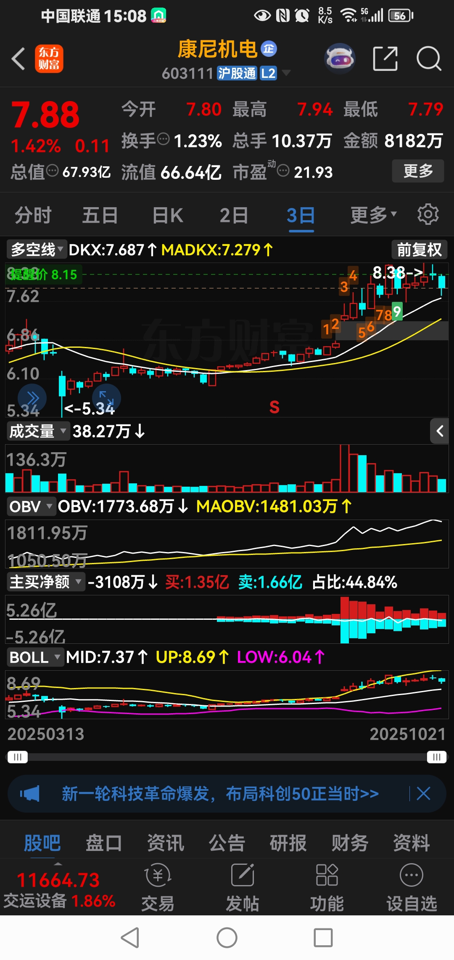The width and height of the screenshot is (454, 960).
Task: Open the 成交量 indicator dropdown
Action: (37, 431)
